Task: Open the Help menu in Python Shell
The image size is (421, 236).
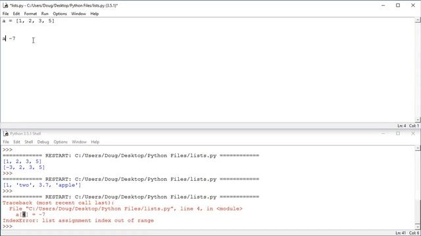Action: 95,142
